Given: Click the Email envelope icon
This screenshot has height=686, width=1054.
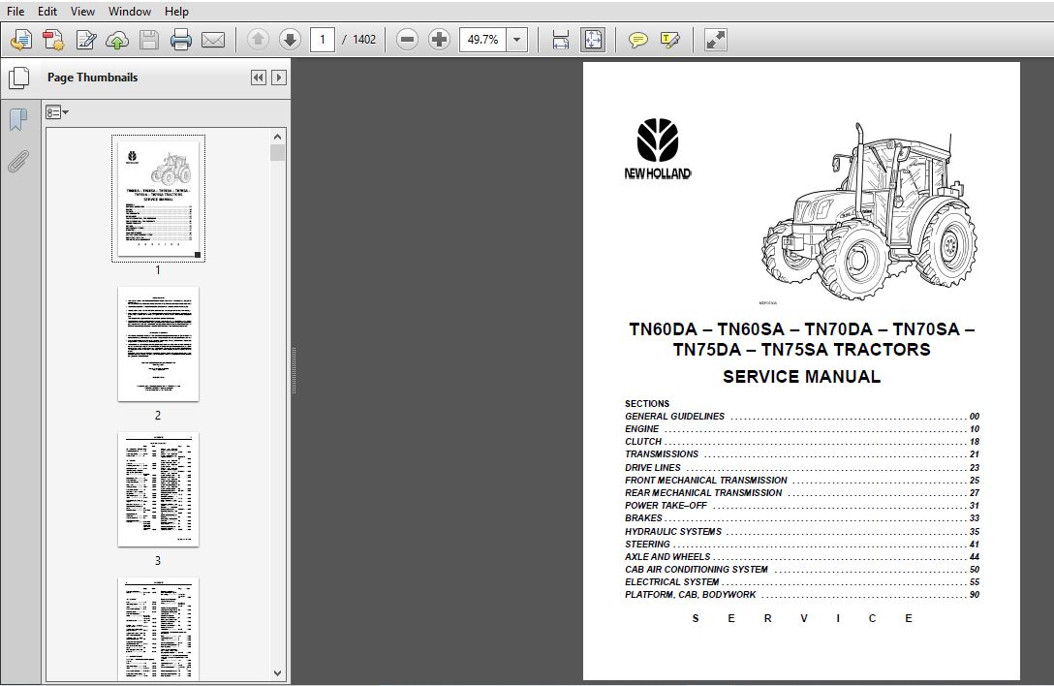Looking at the screenshot, I should [213, 40].
